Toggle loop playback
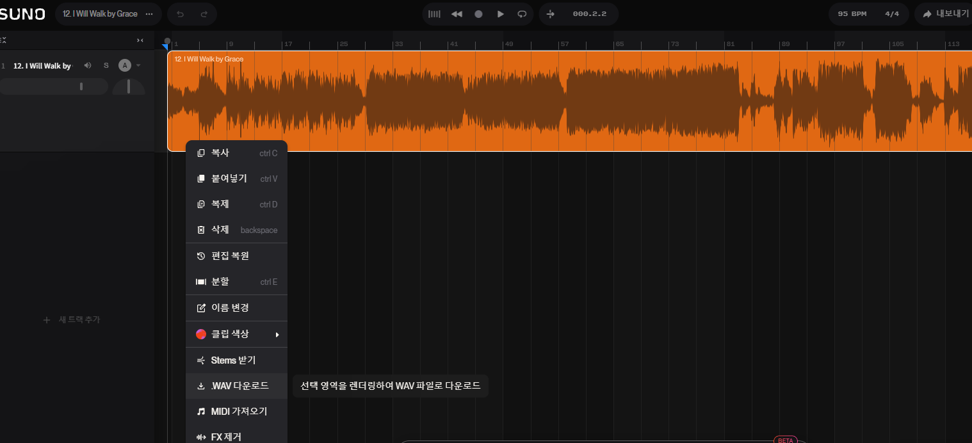This screenshot has width=972, height=443. pyautogui.click(x=522, y=13)
